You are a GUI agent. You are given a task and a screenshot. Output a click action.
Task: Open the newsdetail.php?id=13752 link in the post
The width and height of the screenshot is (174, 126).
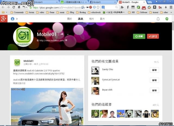[39, 74]
